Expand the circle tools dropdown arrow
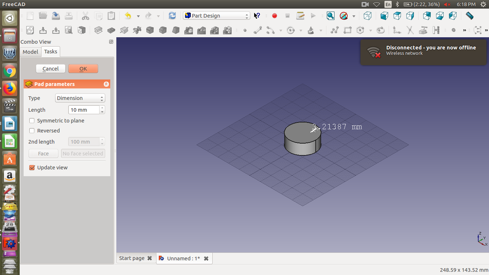The width and height of the screenshot is (489, 275). pyautogui.click(x=301, y=31)
